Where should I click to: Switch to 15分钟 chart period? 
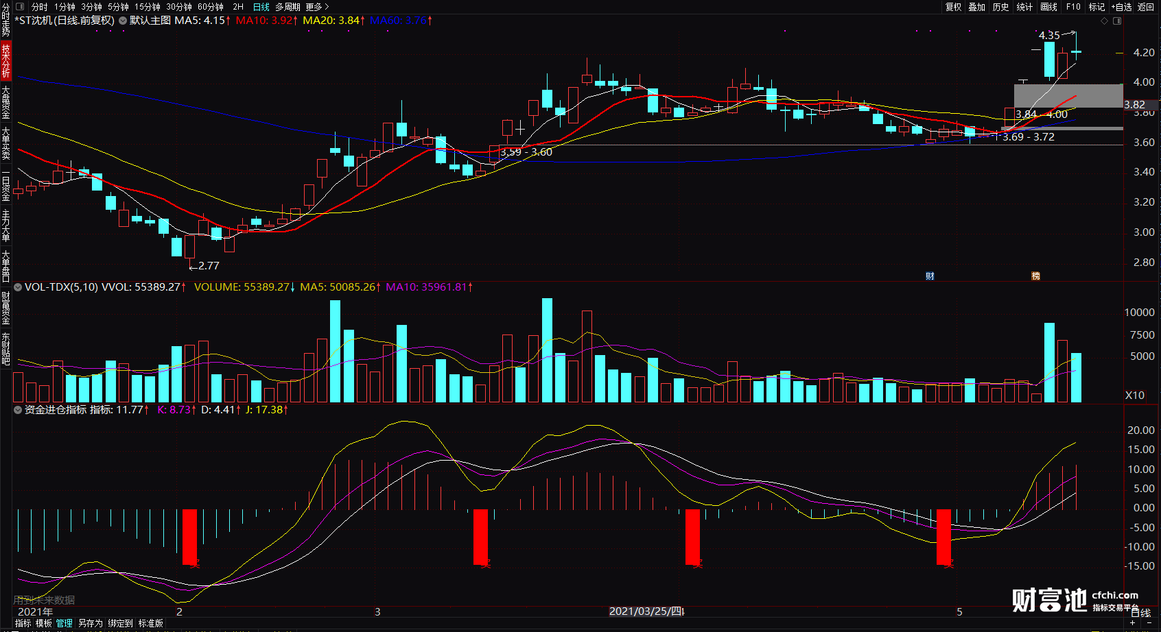point(148,7)
